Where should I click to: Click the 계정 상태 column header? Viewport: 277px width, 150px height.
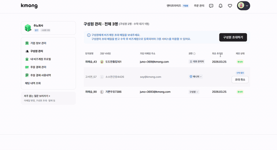[240, 53]
